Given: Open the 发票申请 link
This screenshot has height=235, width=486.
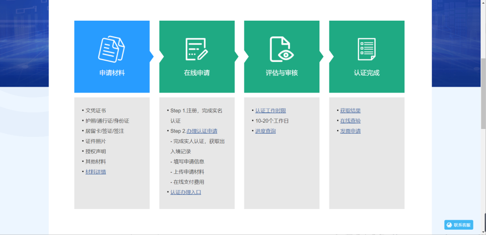Looking at the screenshot, I should click(x=351, y=131).
